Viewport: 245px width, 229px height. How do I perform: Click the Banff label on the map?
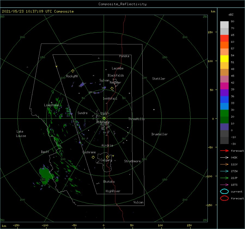pos(45,152)
